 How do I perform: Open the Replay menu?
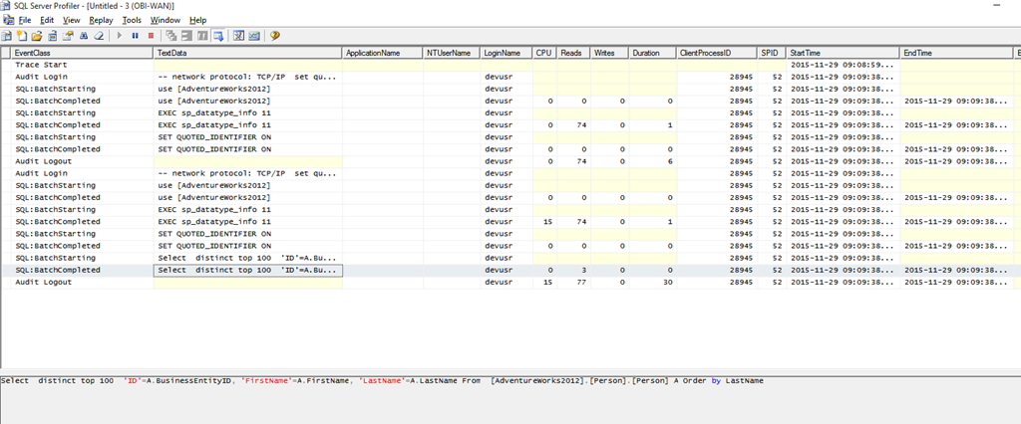coord(102,20)
